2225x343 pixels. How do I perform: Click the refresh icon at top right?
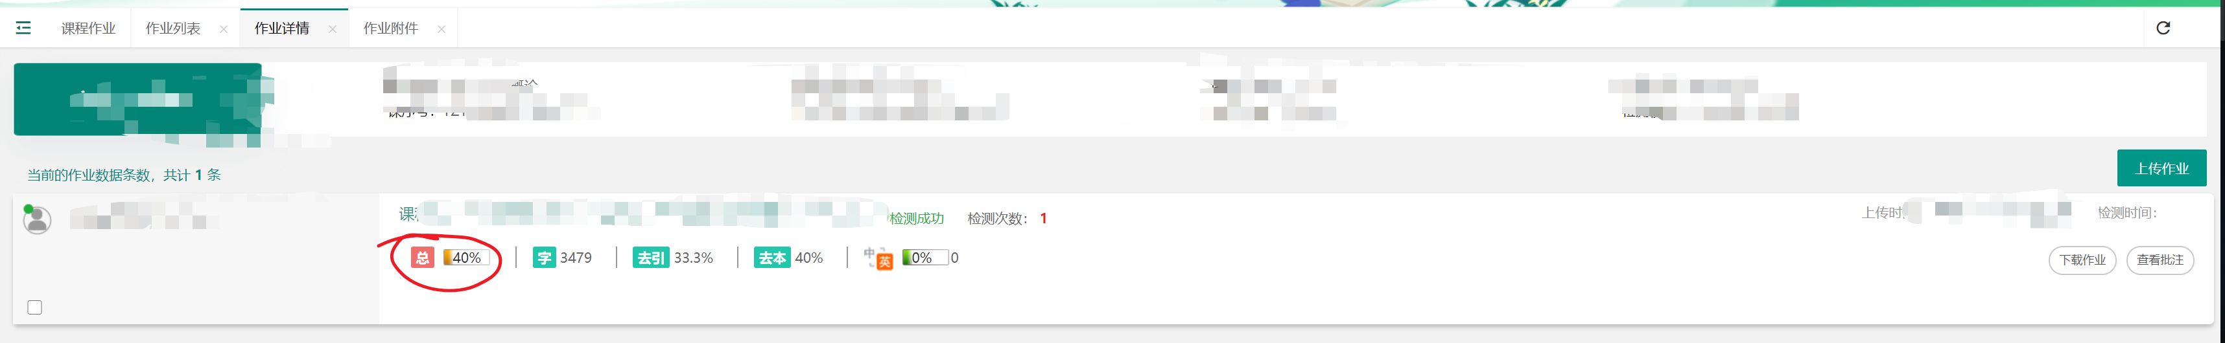coord(2163,28)
